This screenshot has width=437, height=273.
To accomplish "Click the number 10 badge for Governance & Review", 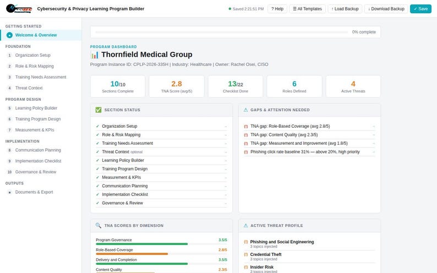I will (9, 172).
